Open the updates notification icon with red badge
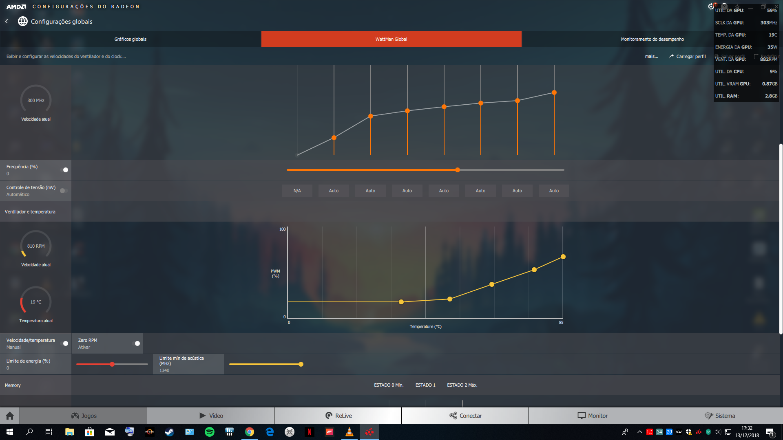 click(712, 6)
